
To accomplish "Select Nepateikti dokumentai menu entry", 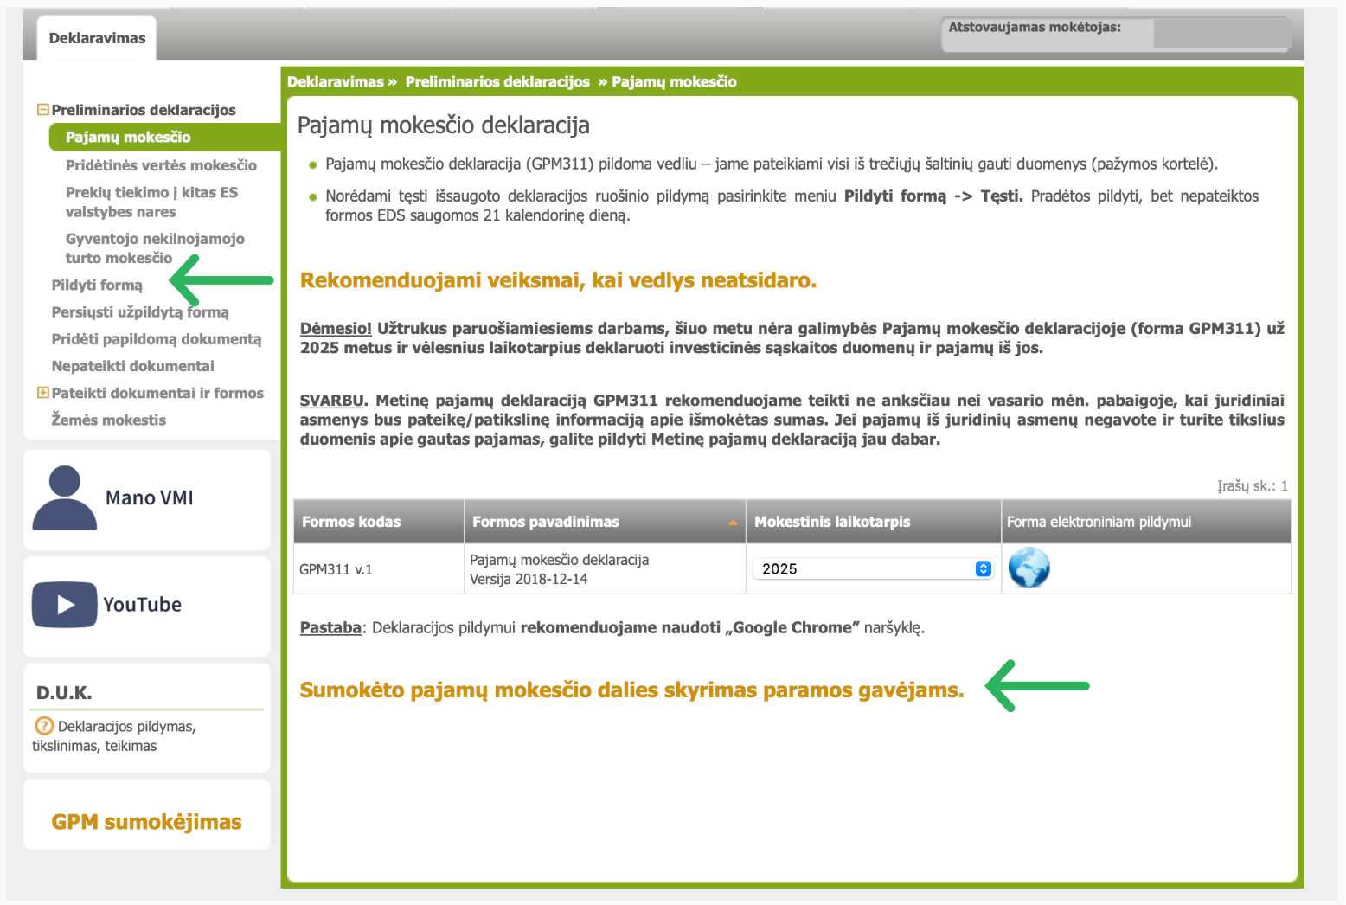I will pos(132,366).
